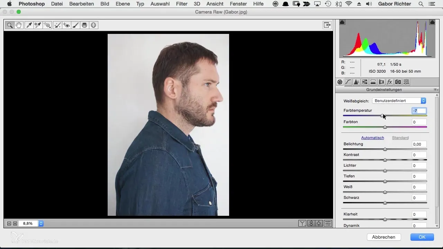Open the Filter menu
443x249 pixels.
[182, 4]
